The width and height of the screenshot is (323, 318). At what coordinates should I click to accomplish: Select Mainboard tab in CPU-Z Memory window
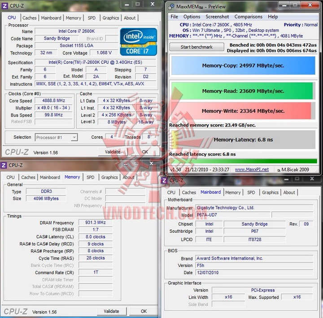(x=50, y=177)
